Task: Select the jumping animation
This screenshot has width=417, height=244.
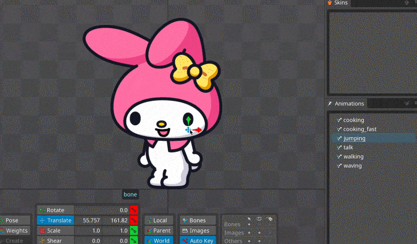Action: [x=354, y=138]
